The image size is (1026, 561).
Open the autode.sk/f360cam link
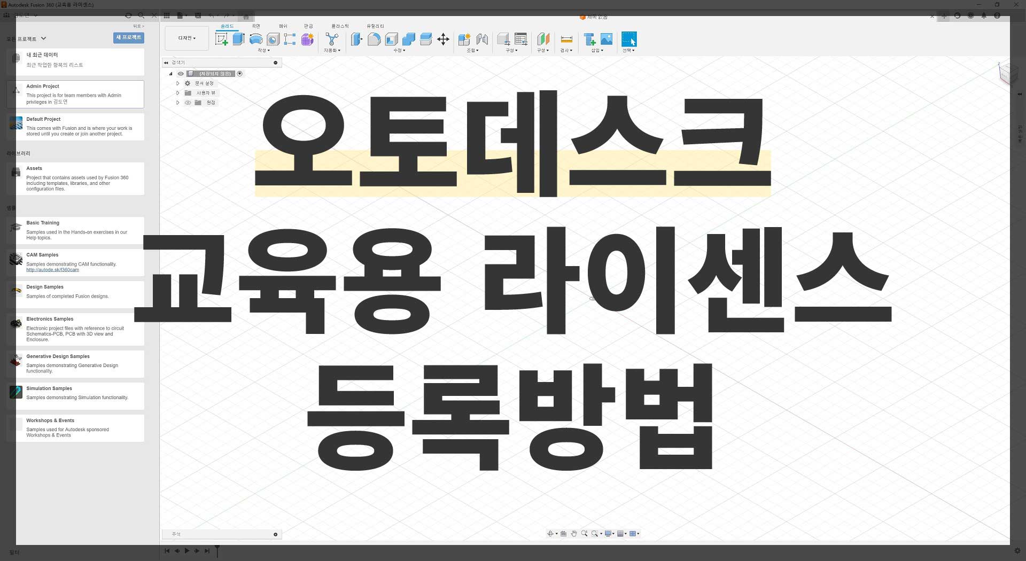[52, 270]
